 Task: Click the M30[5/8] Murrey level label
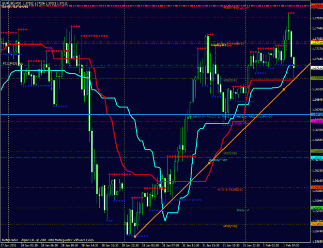pos(230,80)
